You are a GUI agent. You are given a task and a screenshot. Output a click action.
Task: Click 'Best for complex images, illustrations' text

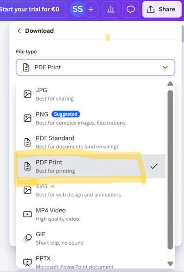click(x=80, y=123)
